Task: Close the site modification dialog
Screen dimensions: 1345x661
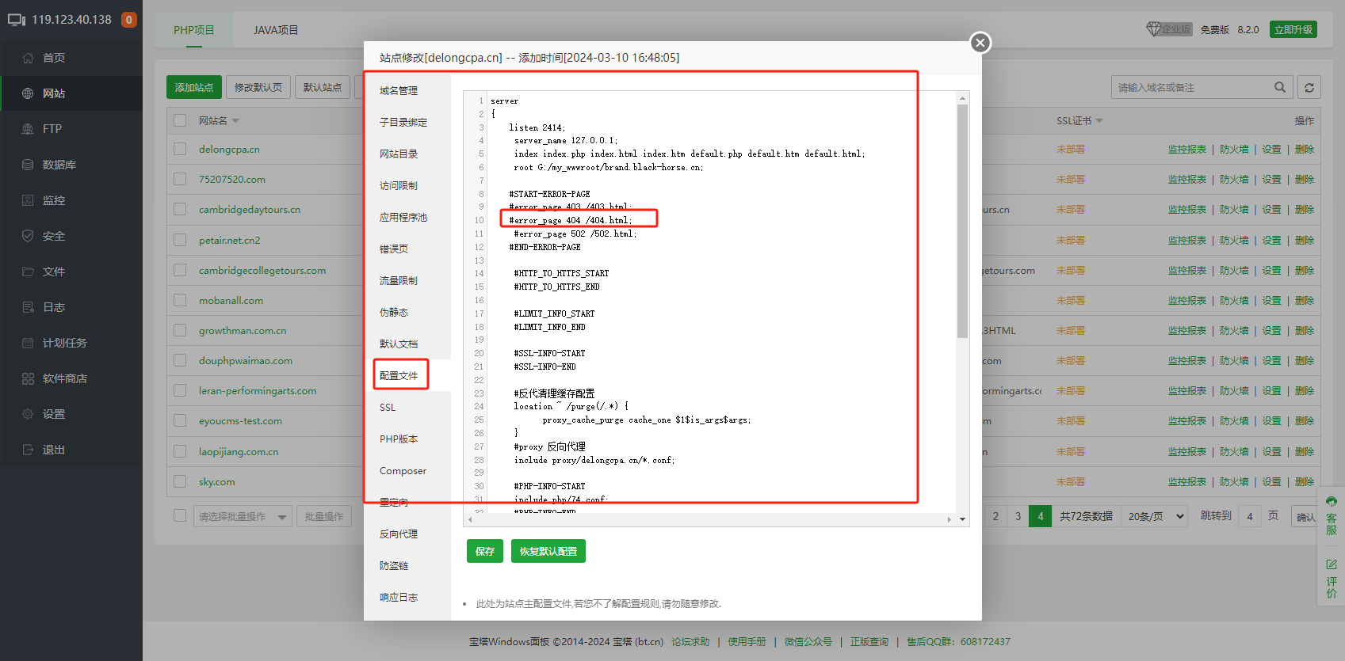Action: coord(980,43)
